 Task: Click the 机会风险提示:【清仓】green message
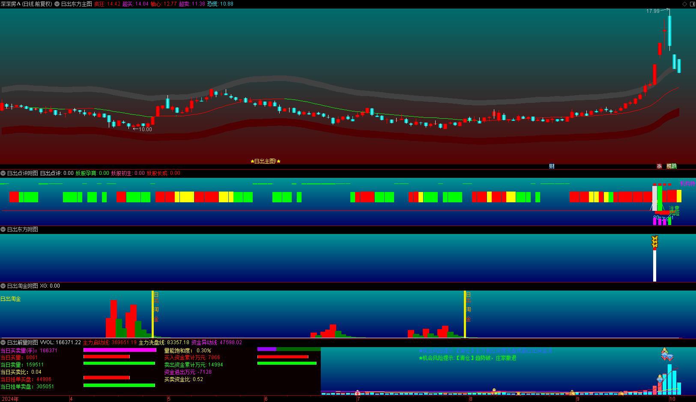click(468, 358)
